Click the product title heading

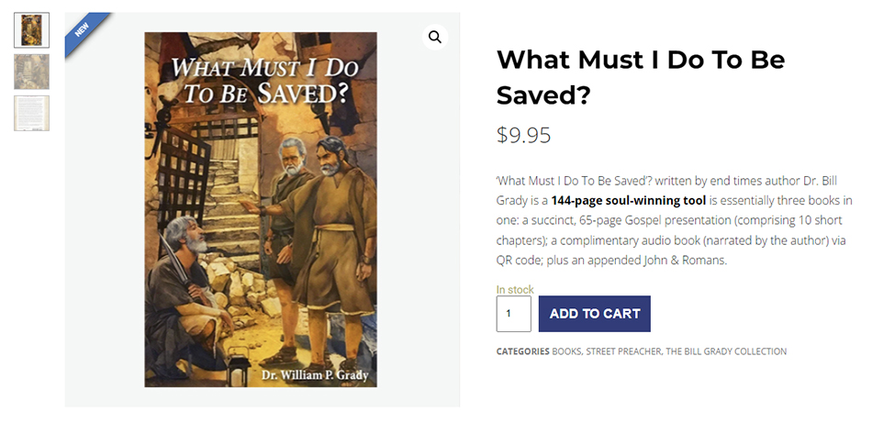(641, 77)
